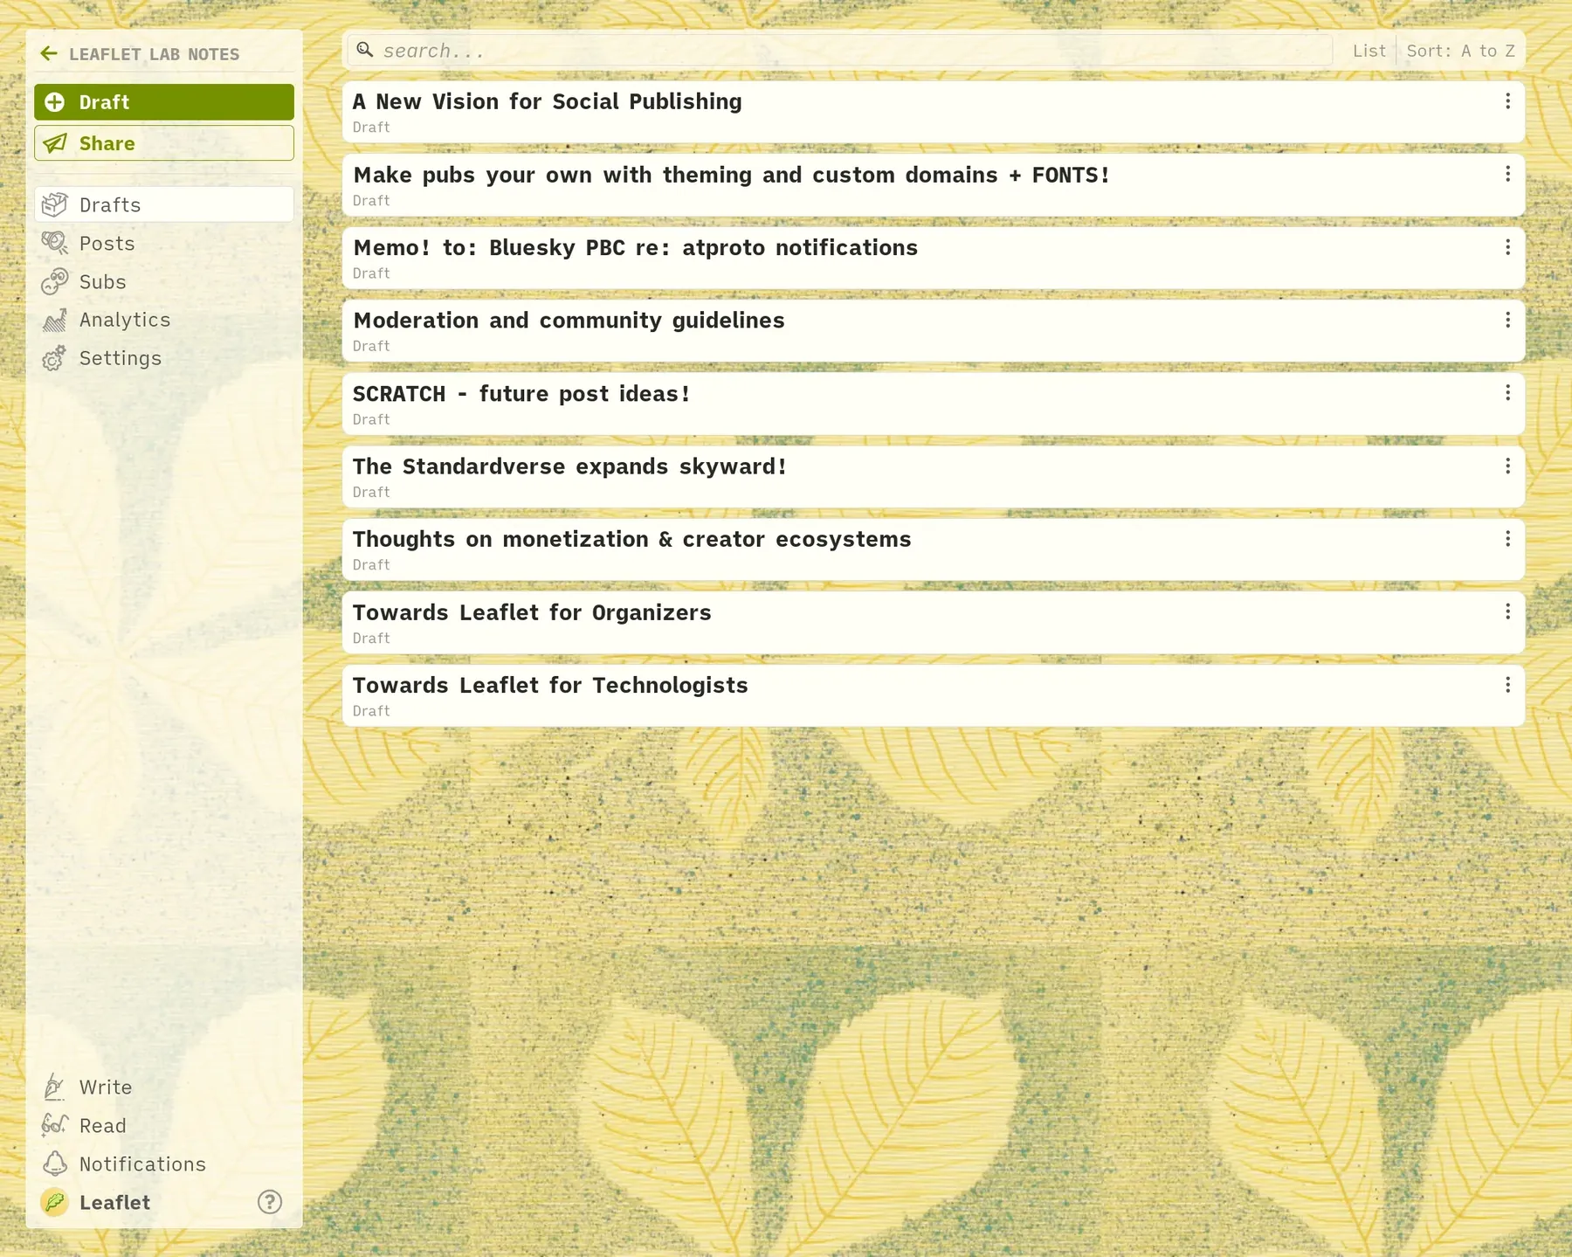Click the Subs icon in sidebar
The height and width of the screenshot is (1257, 1572).
55,281
